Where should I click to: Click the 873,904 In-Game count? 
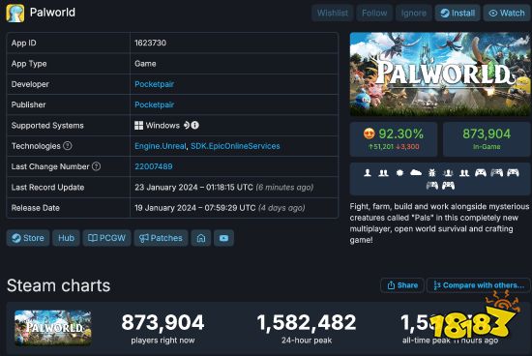pos(487,133)
